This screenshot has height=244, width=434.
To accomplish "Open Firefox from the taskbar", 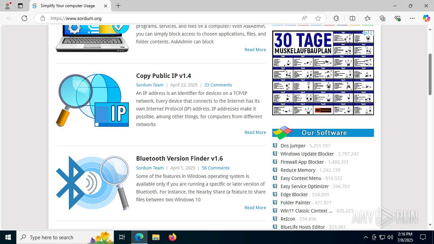I will click(x=172, y=237).
